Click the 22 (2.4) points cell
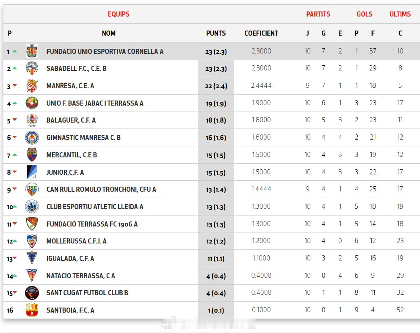420x333 pixels. pyautogui.click(x=216, y=86)
